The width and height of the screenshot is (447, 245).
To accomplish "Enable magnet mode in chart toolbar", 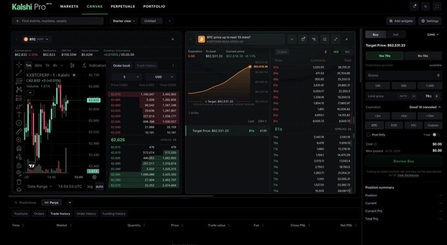I will tap(19, 148).
